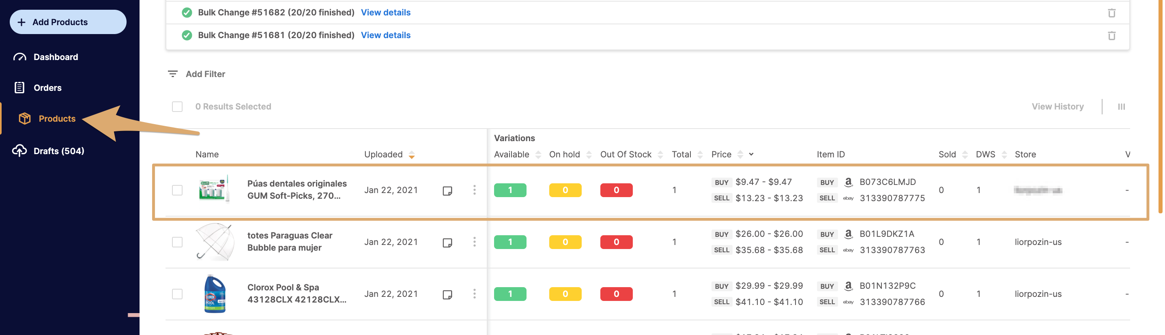This screenshot has height=335, width=1165.
Task: Click green check icon for Bulk Change #51682
Action: pos(186,12)
